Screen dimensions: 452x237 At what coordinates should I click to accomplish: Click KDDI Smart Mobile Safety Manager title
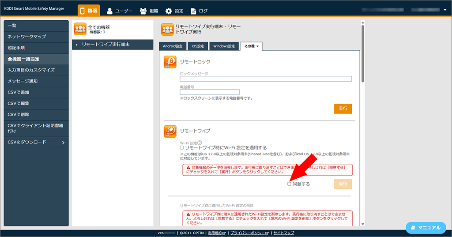point(34,9)
